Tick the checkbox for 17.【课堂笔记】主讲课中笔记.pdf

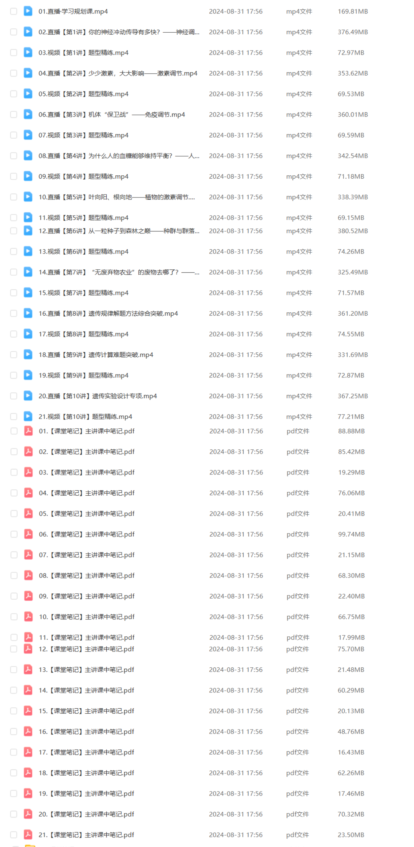click(14, 752)
